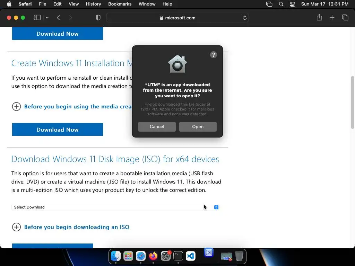Open a new tab
Viewport: 355px width, 266px height.
click(x=332, y=17)
